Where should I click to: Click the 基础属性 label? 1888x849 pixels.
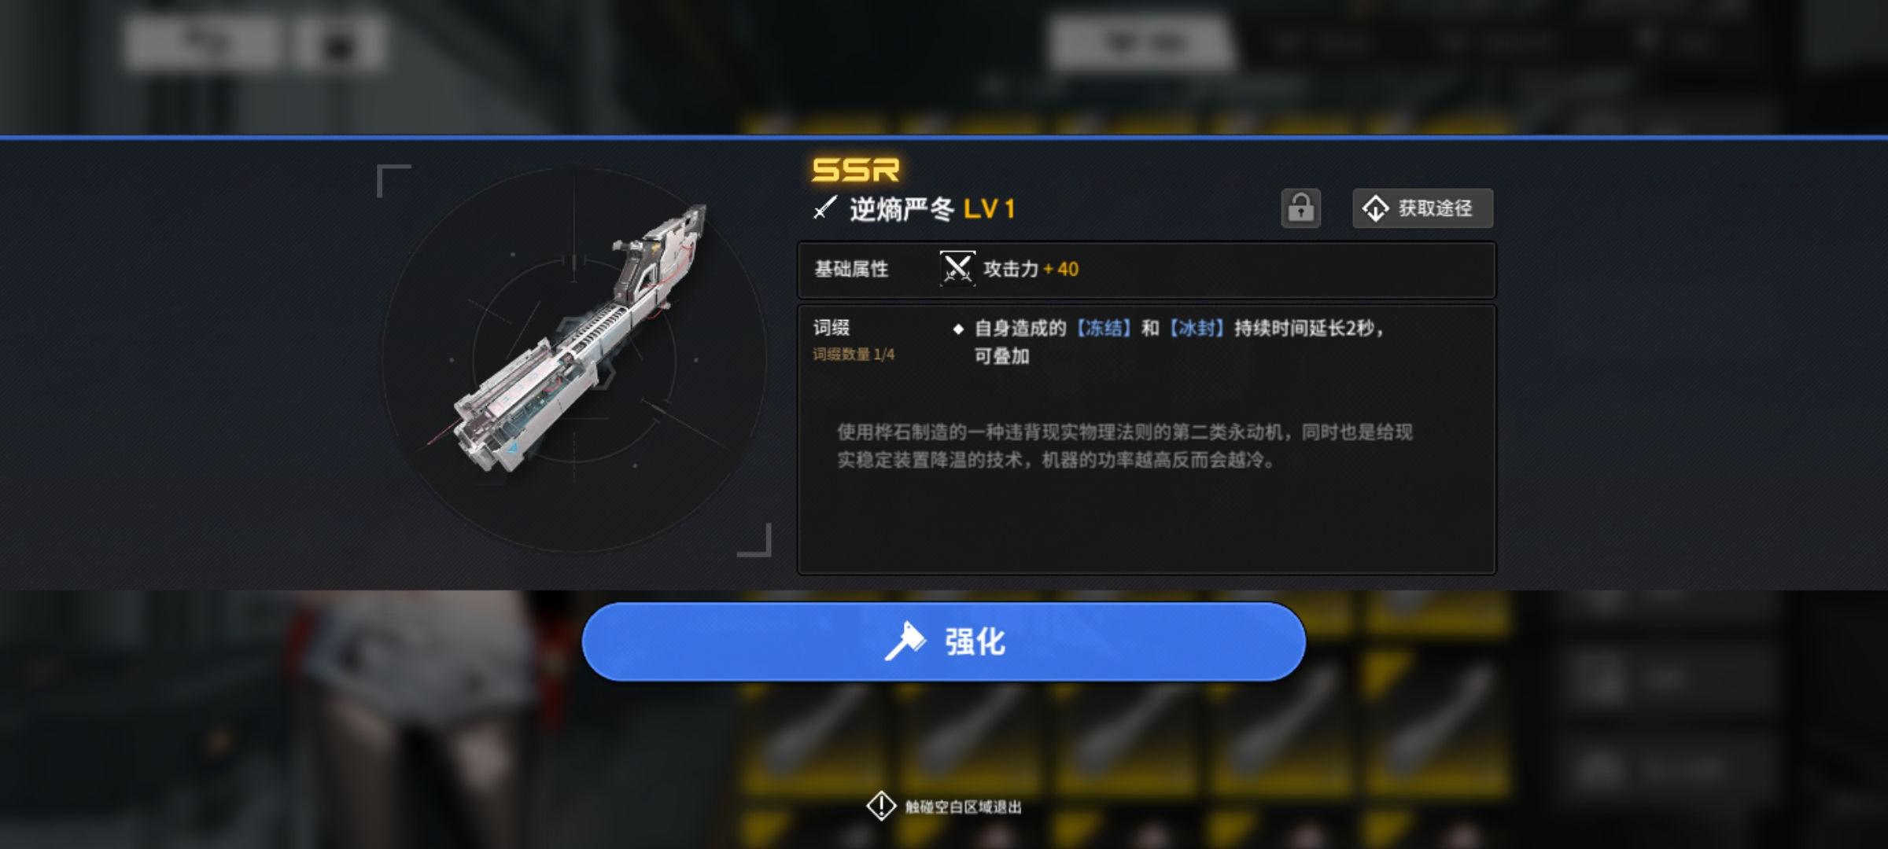click(x=851, y=269)
